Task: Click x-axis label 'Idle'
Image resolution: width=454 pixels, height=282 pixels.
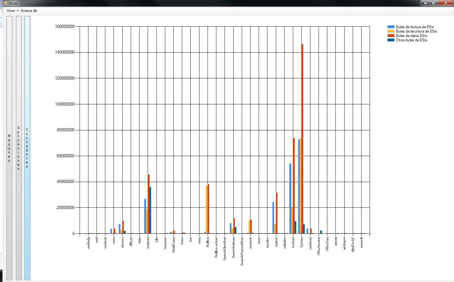Action: coord(157,239)
